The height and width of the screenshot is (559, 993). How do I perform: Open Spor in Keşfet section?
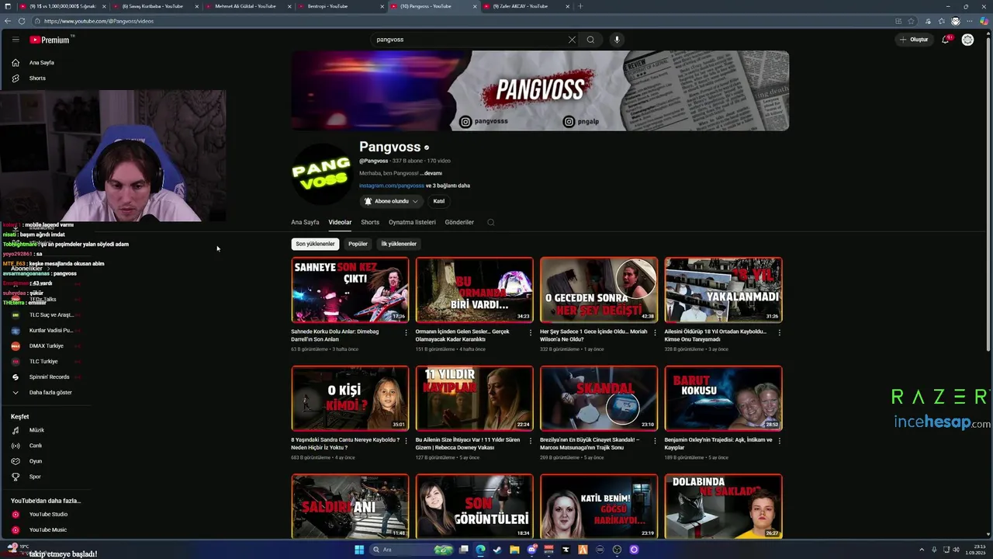(x=35, y=477)
